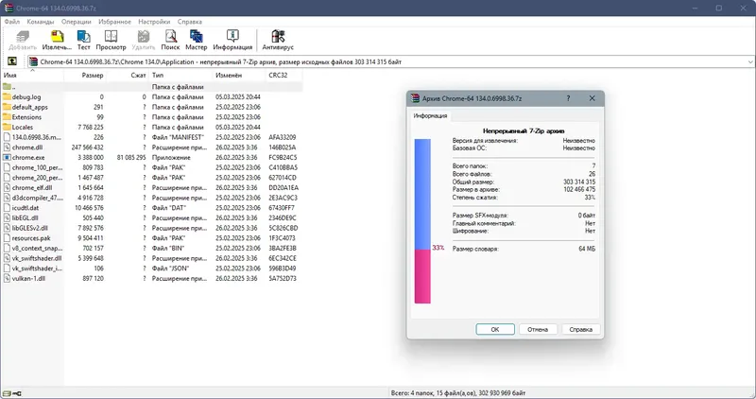Sort by the Изменён column header

(x=239, y=76)
